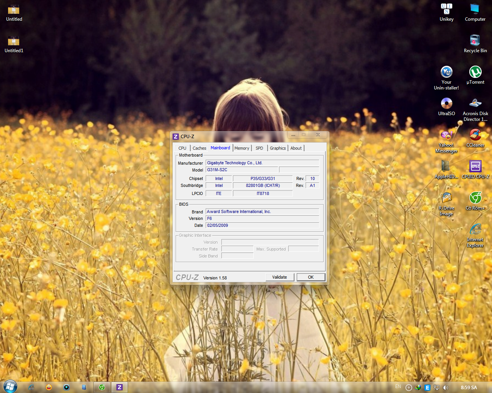This screenshot has height=393, width=492.
Task: Select the Internet Explorer desktop icon
Action: [475, 235]
